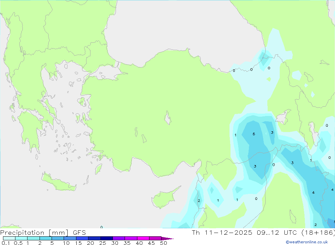Viewport: 335px width, 245px height.
Task: Click the 40–45 mm magenta legend swatch
Action: click(143, 238)
